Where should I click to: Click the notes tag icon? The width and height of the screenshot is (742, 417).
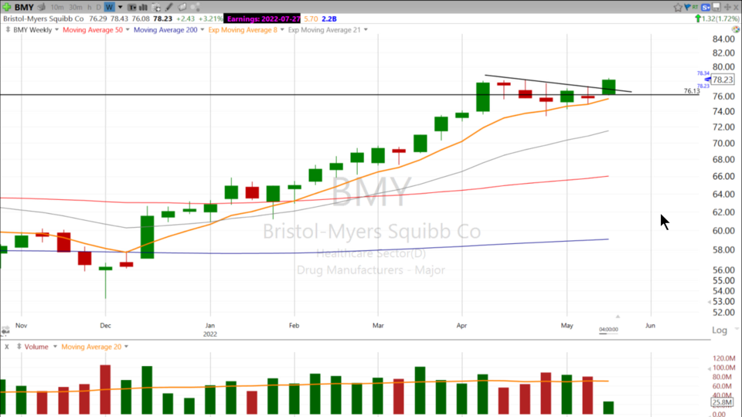182,7
